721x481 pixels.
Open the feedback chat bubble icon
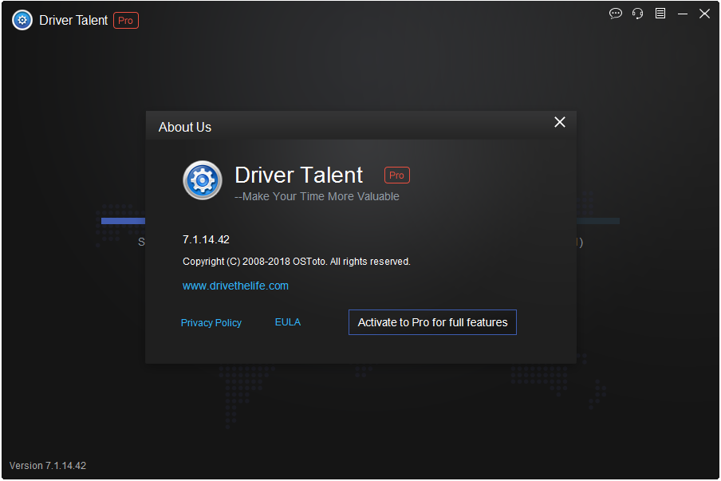(615, 14)
